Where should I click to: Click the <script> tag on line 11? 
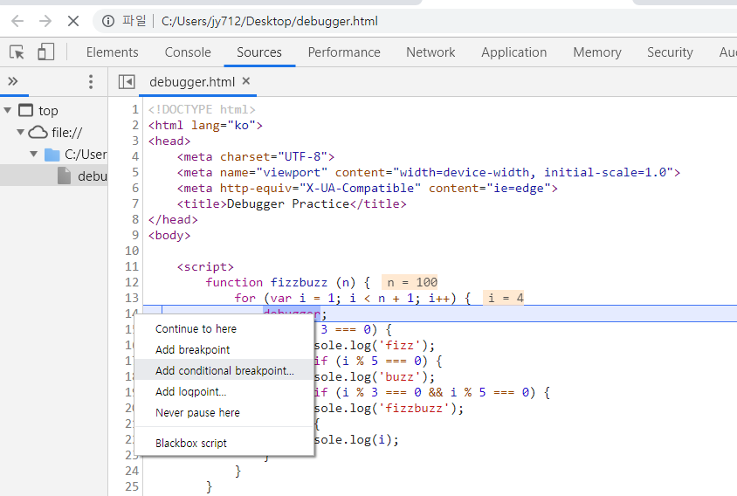pyautogui.click(x=205, y=266)
